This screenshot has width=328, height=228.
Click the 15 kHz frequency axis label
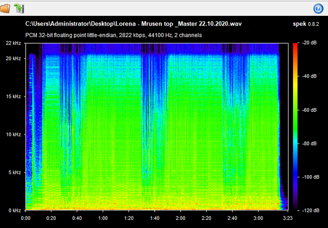click(13, 97)
